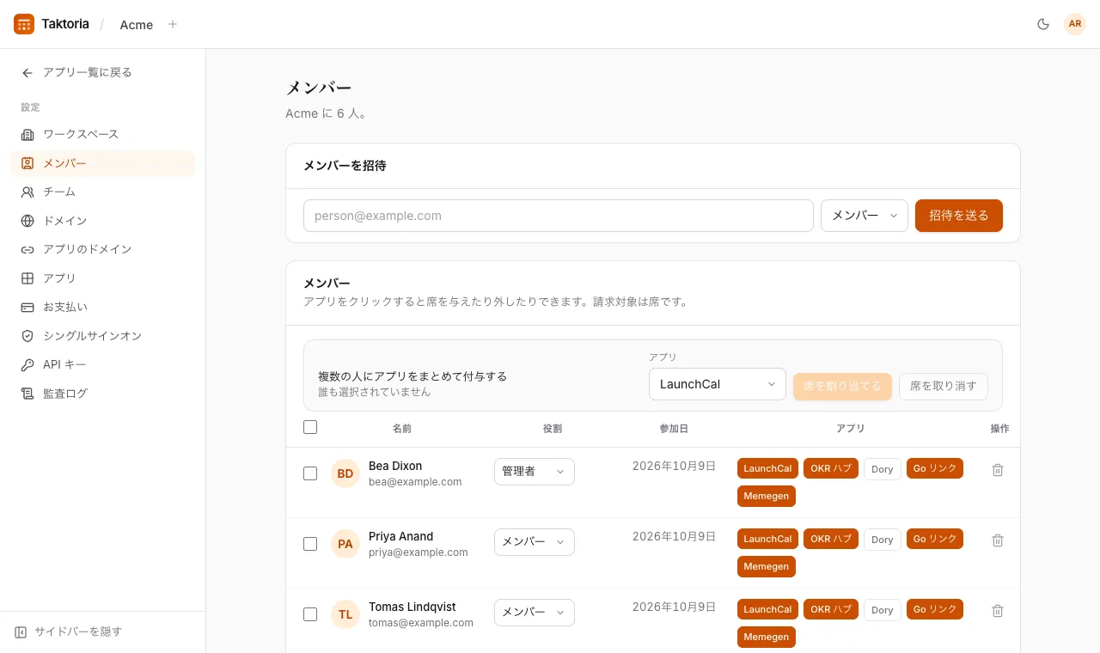Image resolution: width=1100 pixels, height=653 pixels.
Task: Click the PA avatar of Priya Anand
Action: [x=345, y=544]
